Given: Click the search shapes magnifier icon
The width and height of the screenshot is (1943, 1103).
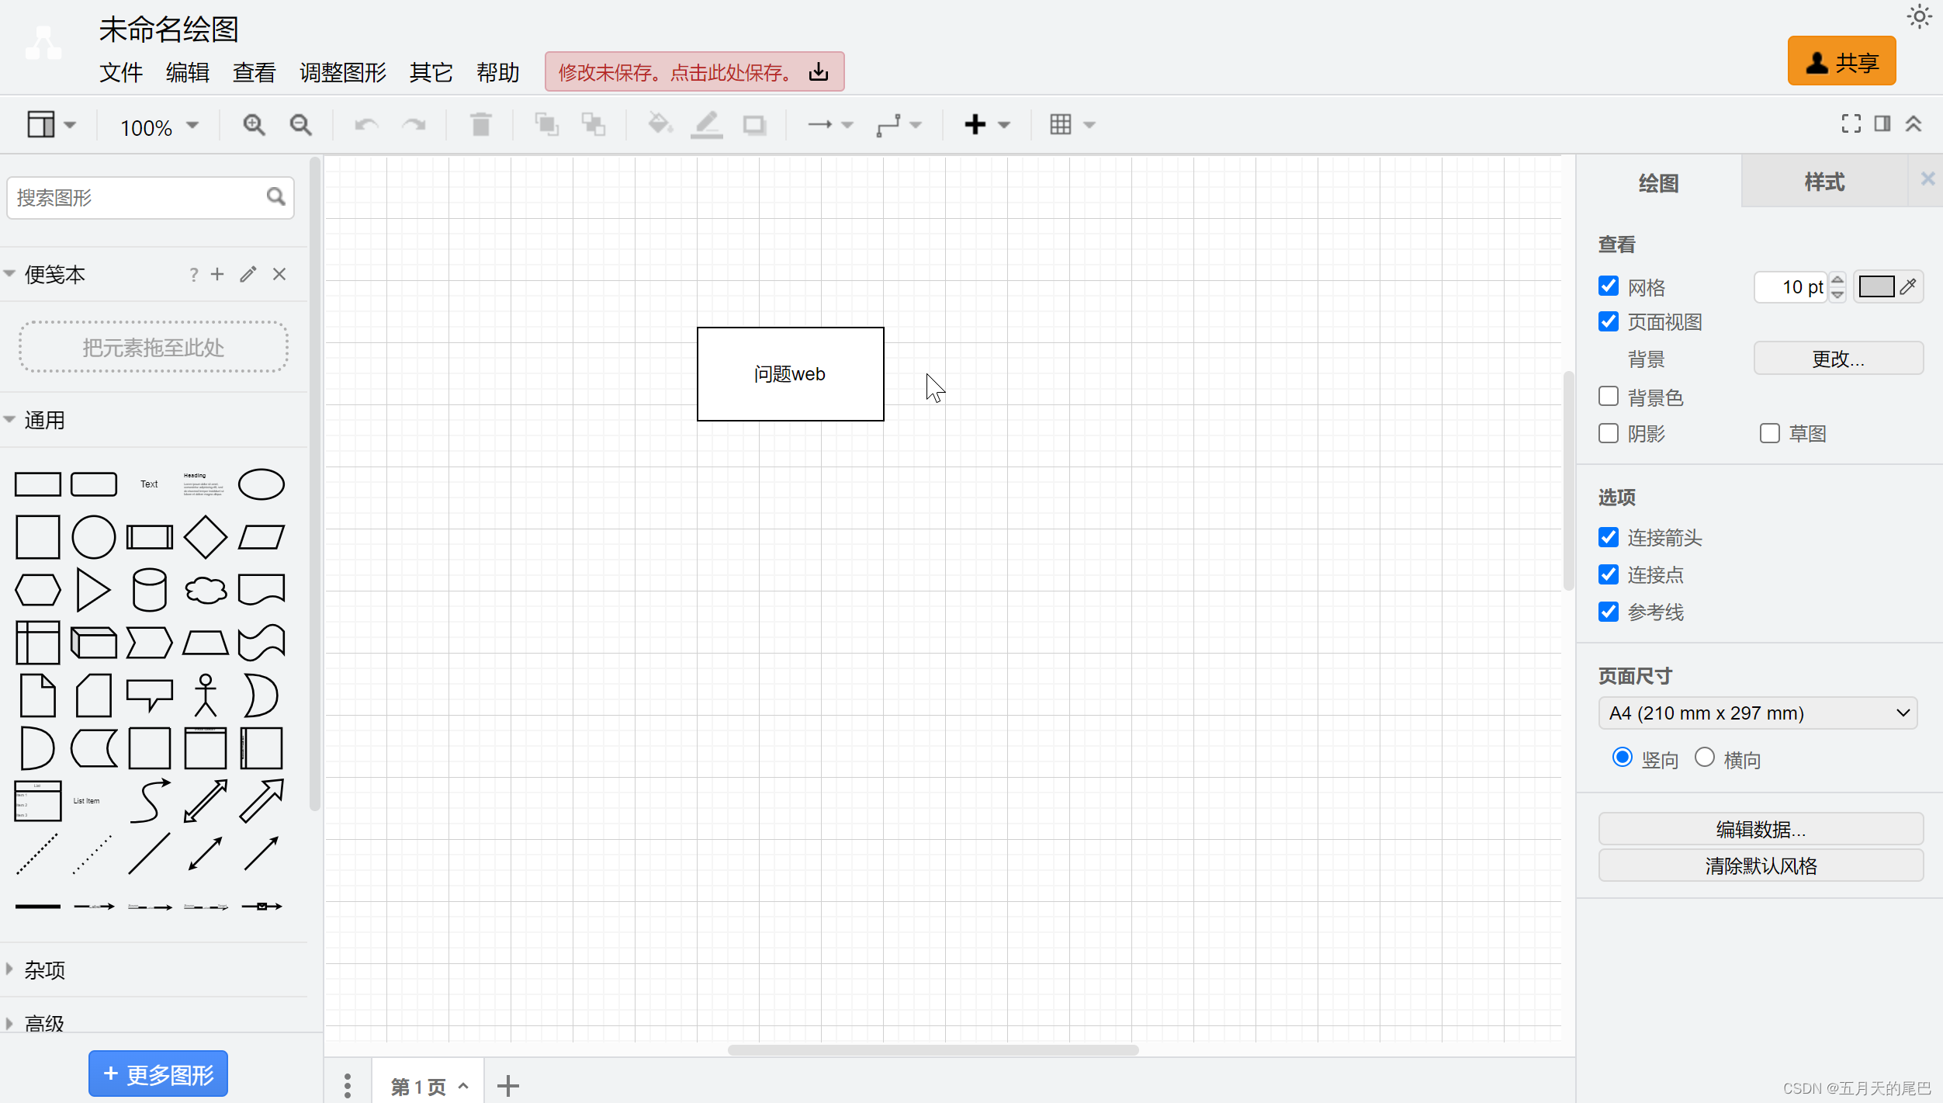Looking at the screenshot, I should coord(275,197).
